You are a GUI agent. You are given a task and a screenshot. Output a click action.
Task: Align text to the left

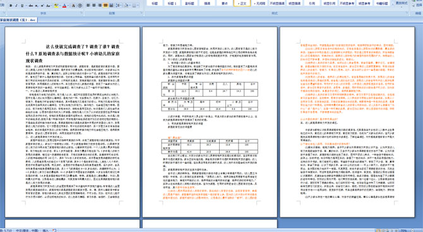(x=88, y=6)
